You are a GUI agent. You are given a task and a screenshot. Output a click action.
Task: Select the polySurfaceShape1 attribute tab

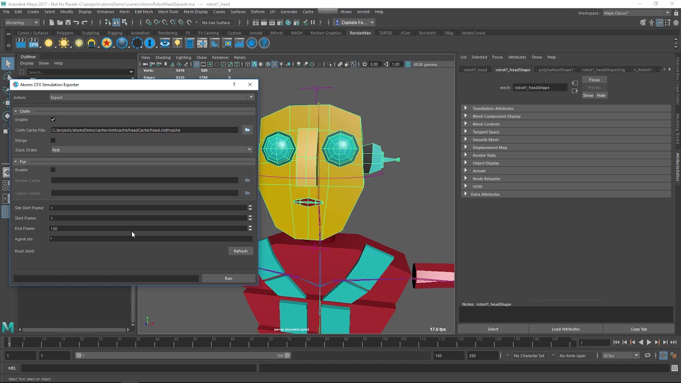pos(556,70)
